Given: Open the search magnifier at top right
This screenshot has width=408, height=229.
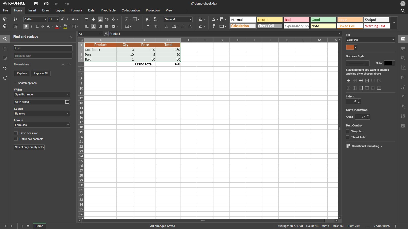Looking at the screenshot, I should click(403, 11).
